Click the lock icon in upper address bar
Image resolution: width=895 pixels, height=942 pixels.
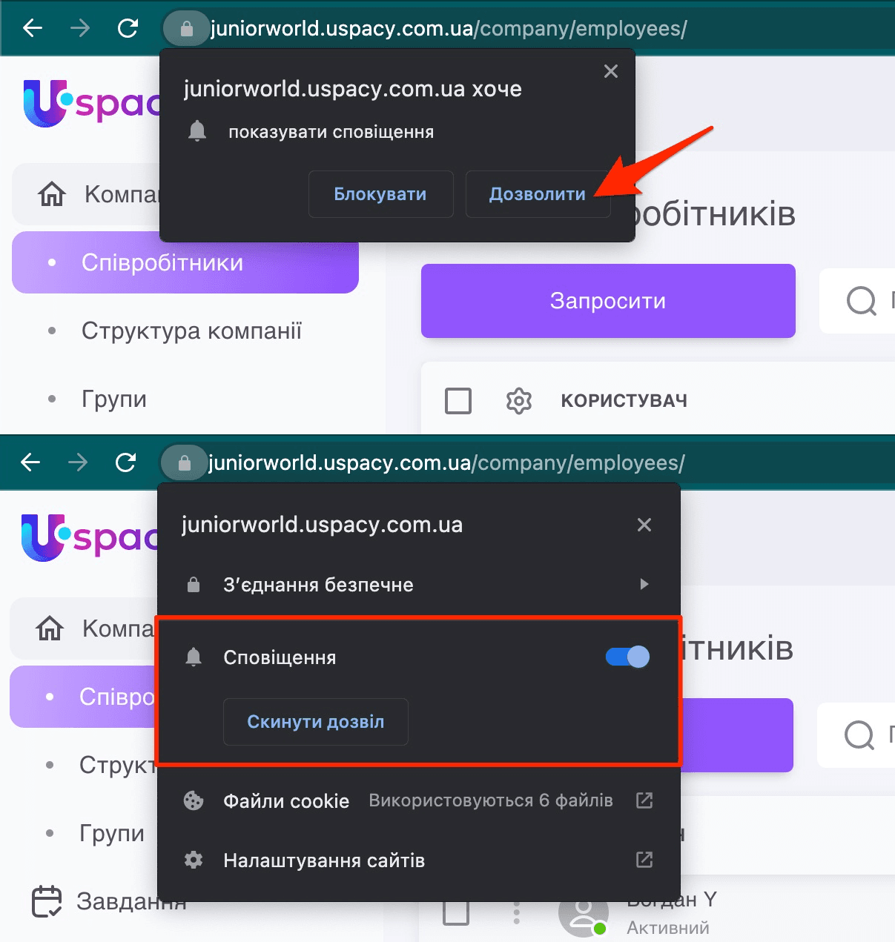coord(186,29)
